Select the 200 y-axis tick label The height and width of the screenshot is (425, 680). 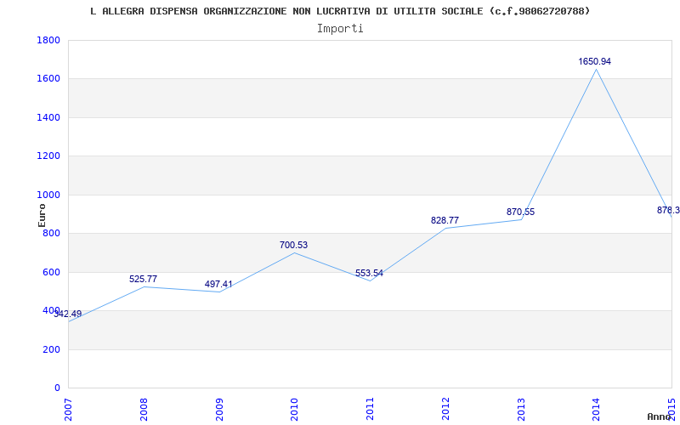[52, 349]
